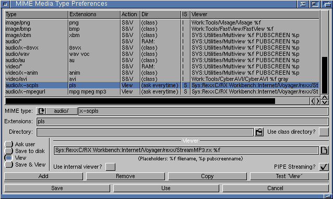The image size is (333, 199).
Task: Click the horizontal scrollbar under the list
Action: (157, 101)
